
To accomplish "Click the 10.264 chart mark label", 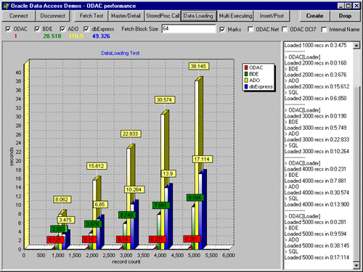I will (134, 189).
